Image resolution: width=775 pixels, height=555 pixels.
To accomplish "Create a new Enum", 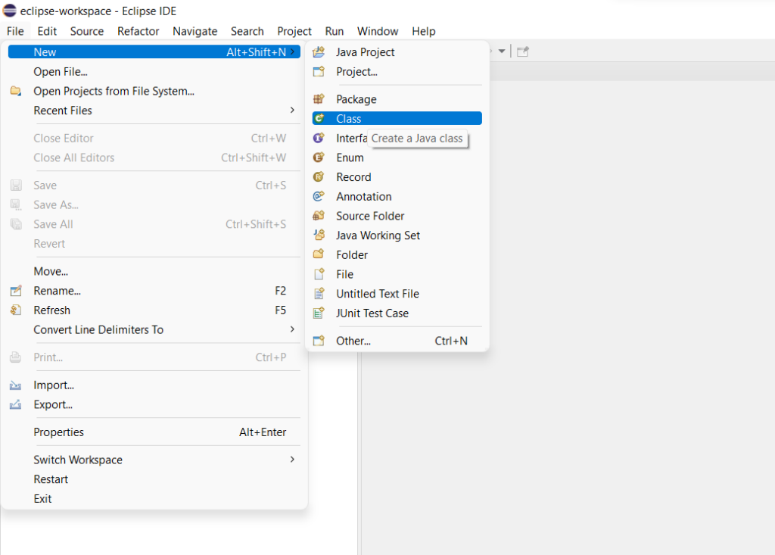I will 348,157.
